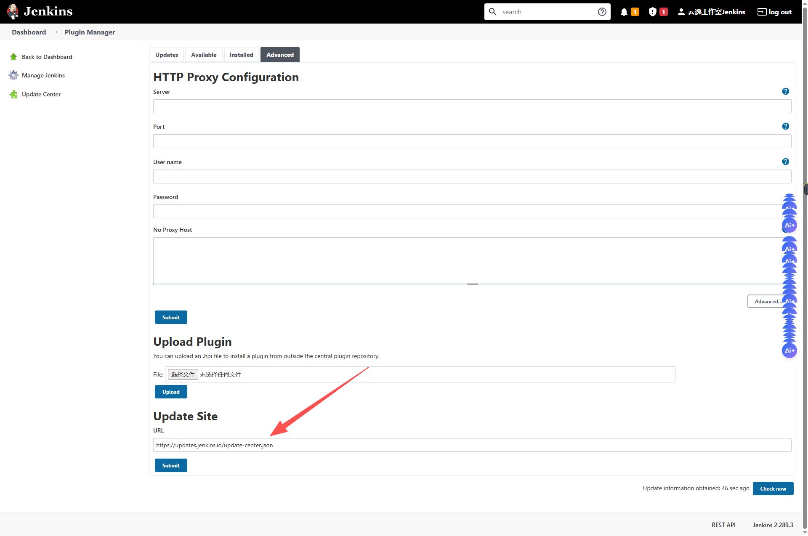
Task: Open the Back to Dashboard link
Action: (x=47, y=57)
